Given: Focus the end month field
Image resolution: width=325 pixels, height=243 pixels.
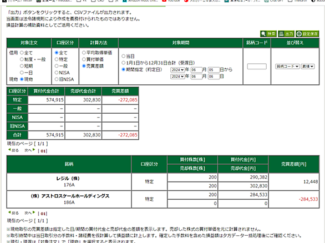Looking at the screenshot, I should (x=196, y=77).
